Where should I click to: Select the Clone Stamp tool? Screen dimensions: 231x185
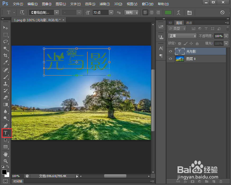tap(6, 84)
